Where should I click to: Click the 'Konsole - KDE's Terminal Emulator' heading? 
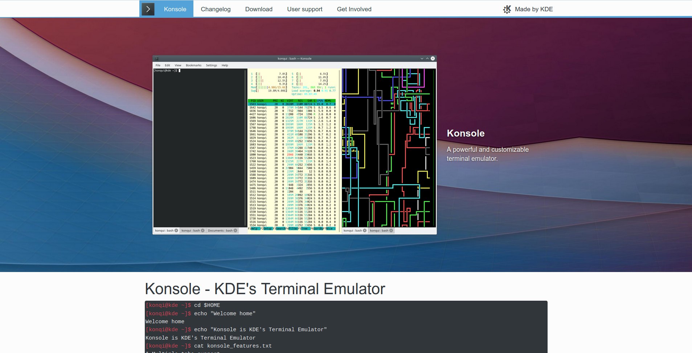(265, 289)
